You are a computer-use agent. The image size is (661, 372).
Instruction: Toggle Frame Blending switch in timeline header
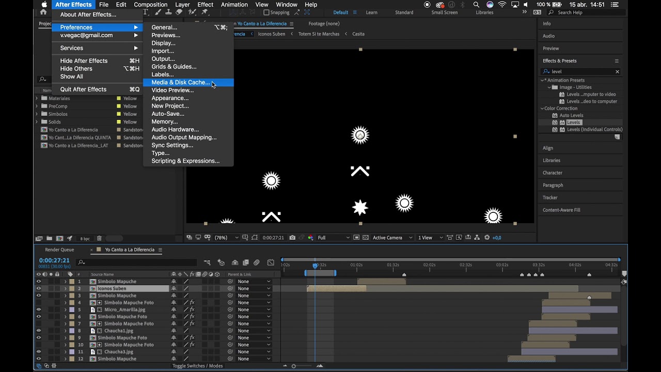pos(246,262)
